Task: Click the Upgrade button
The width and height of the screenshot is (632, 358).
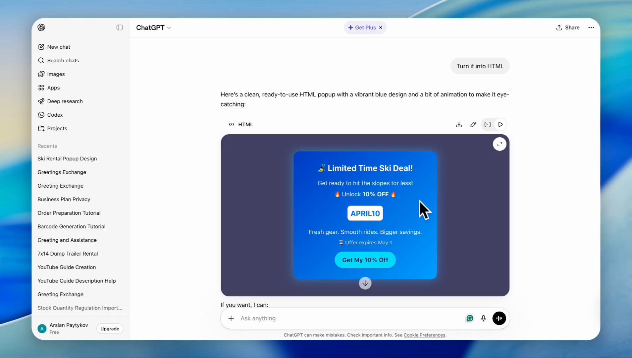Action: (110, 329)
